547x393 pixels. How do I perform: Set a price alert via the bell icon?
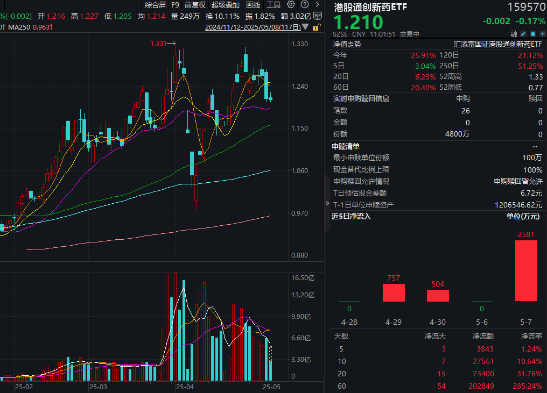pyautogui.click(x=533, y=33)
